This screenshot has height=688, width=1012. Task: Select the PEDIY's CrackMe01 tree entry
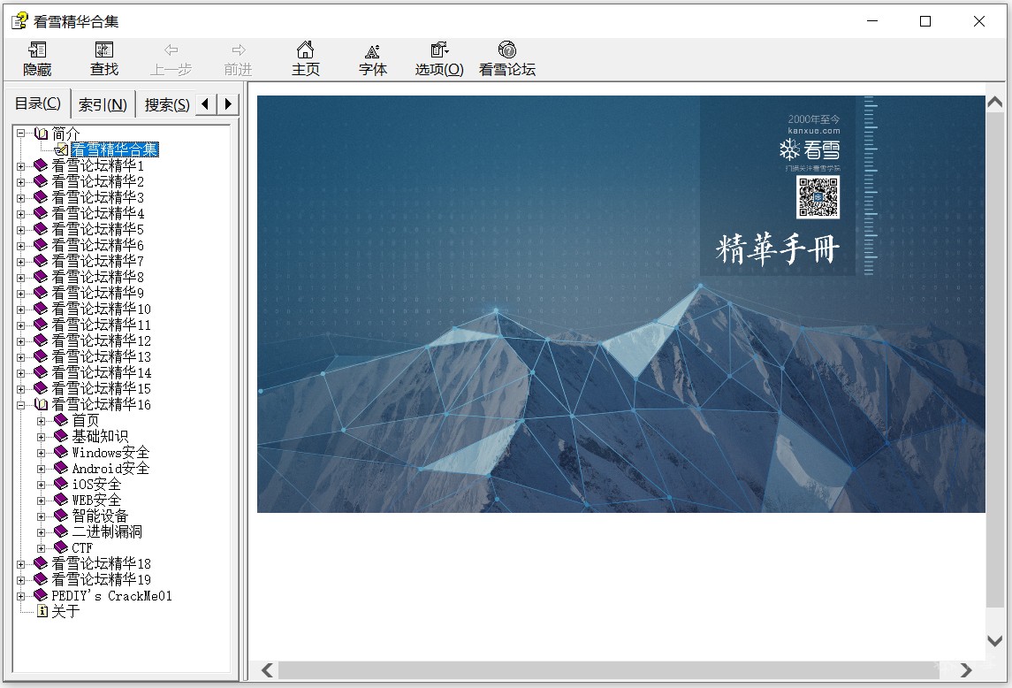111,596
